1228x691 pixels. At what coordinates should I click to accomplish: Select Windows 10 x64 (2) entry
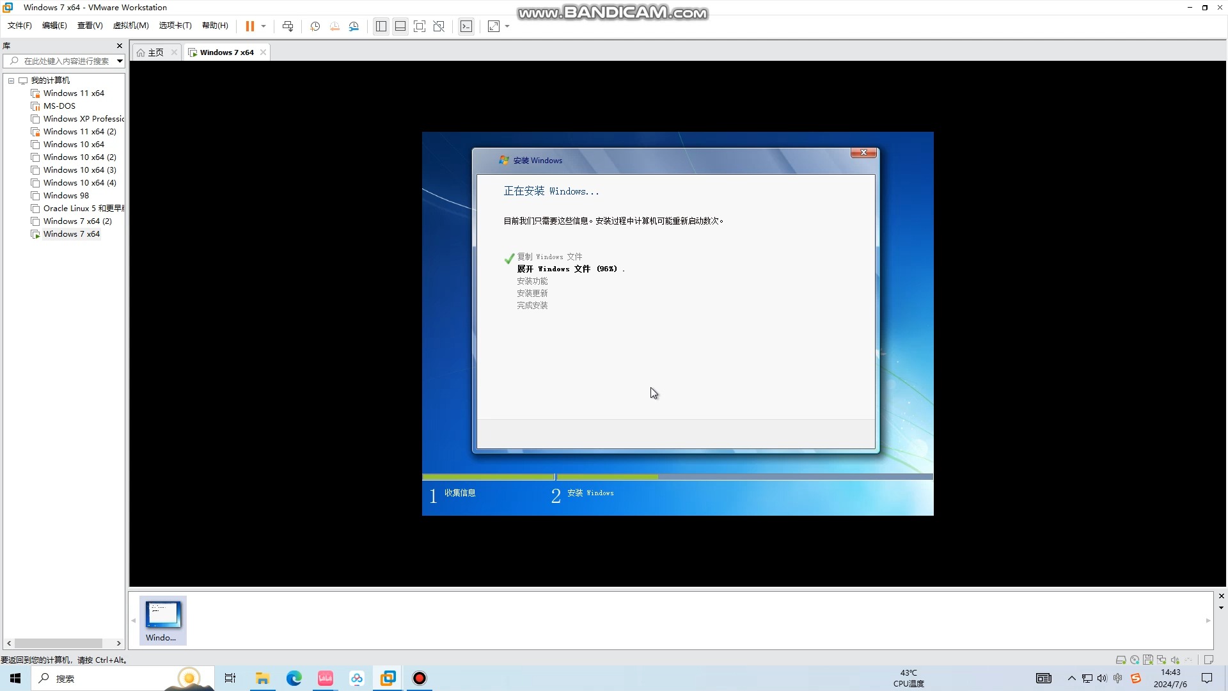coord(79,157)
